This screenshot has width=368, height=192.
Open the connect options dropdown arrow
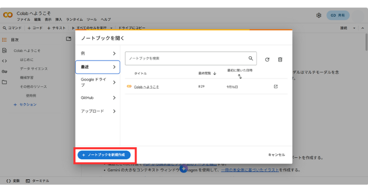pos(354,28)
